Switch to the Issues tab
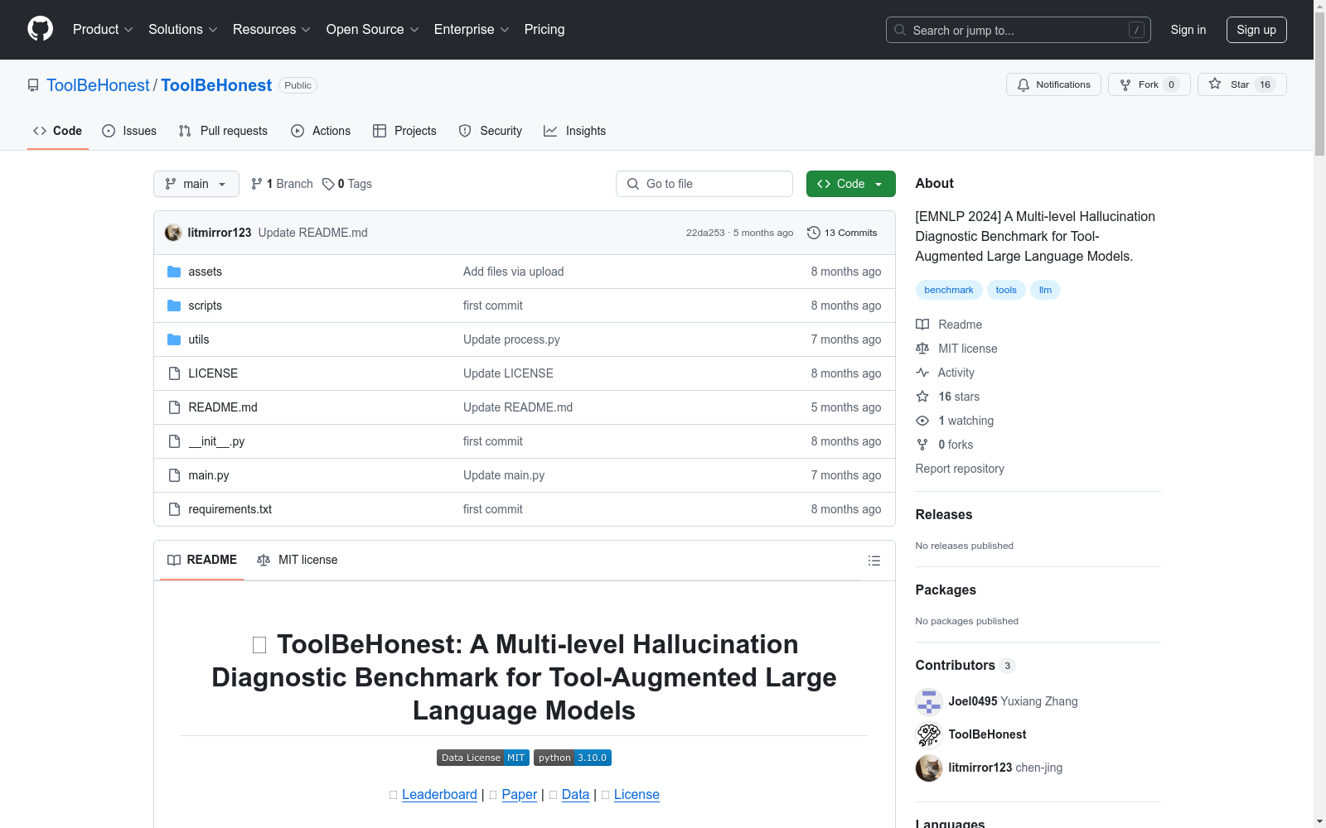The image size is (1326, 828). (129, 131)
